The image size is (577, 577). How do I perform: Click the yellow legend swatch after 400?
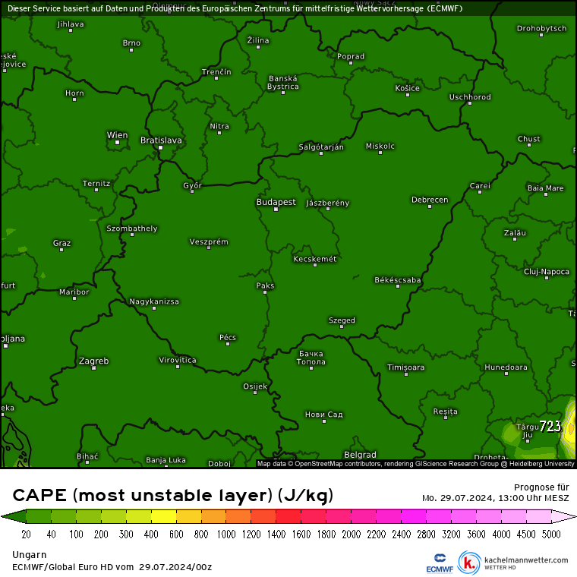point(163,517)
